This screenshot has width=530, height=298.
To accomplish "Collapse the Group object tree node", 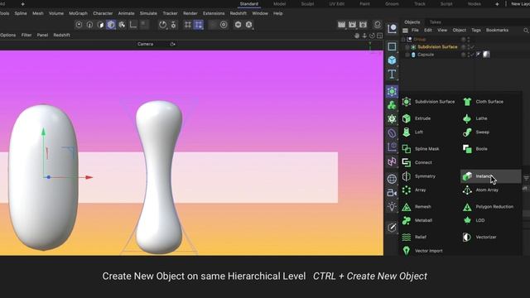I will pyautogui.click(x=403, y=39).
